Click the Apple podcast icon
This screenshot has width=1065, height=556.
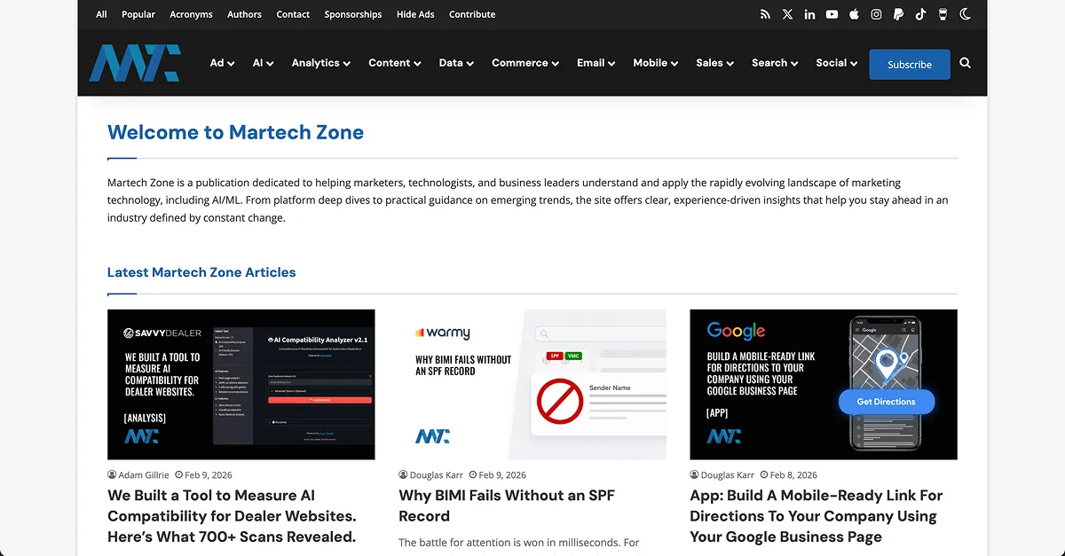tap(854, 14)
